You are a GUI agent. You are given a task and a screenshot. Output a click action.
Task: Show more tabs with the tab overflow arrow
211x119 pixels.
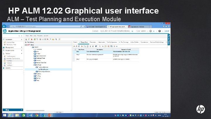pyautogui.click(x=166, y=42)
